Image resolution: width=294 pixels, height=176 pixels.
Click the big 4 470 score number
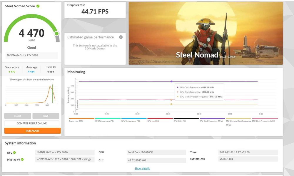tap(31, 33)
